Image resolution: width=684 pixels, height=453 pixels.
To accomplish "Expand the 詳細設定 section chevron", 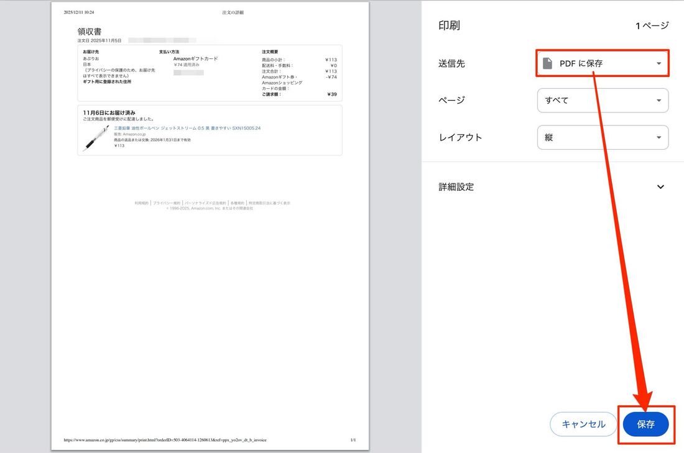I will (660, 186).
